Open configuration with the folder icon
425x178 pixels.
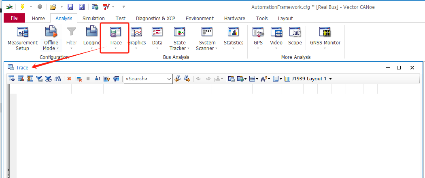tap(53, 7)
